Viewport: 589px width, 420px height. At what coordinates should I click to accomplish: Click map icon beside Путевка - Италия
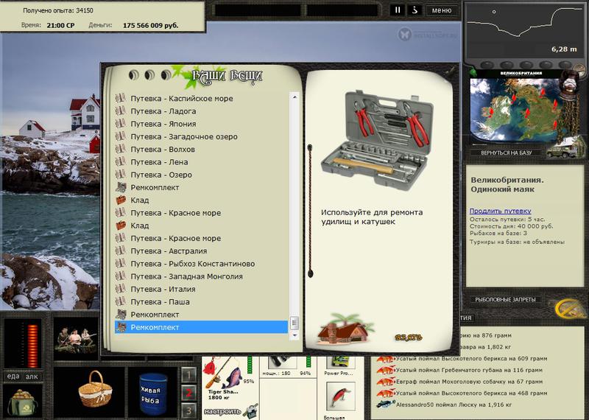[x=120, y=289]
